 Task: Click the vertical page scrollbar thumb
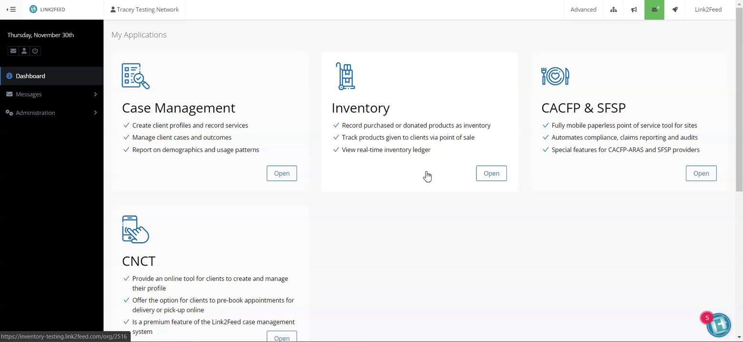[739, 100]
